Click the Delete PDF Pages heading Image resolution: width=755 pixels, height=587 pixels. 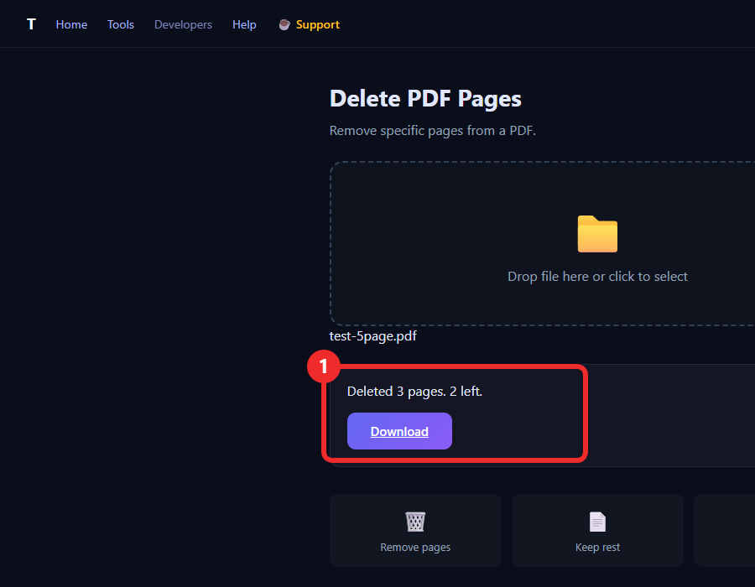coord(425,99)
